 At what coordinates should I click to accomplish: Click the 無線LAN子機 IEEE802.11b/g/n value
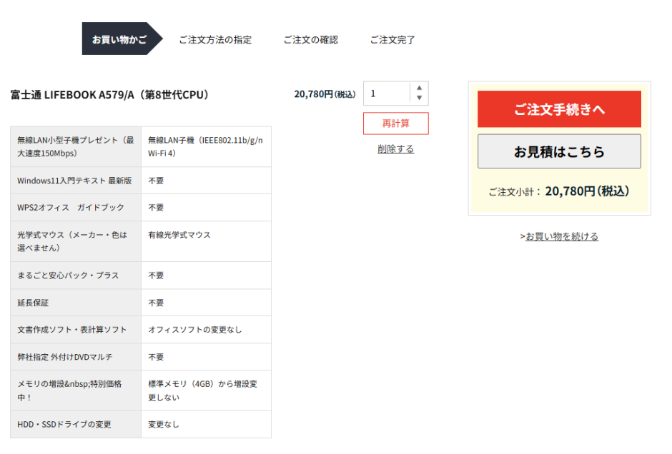click(x=205, y=146)
